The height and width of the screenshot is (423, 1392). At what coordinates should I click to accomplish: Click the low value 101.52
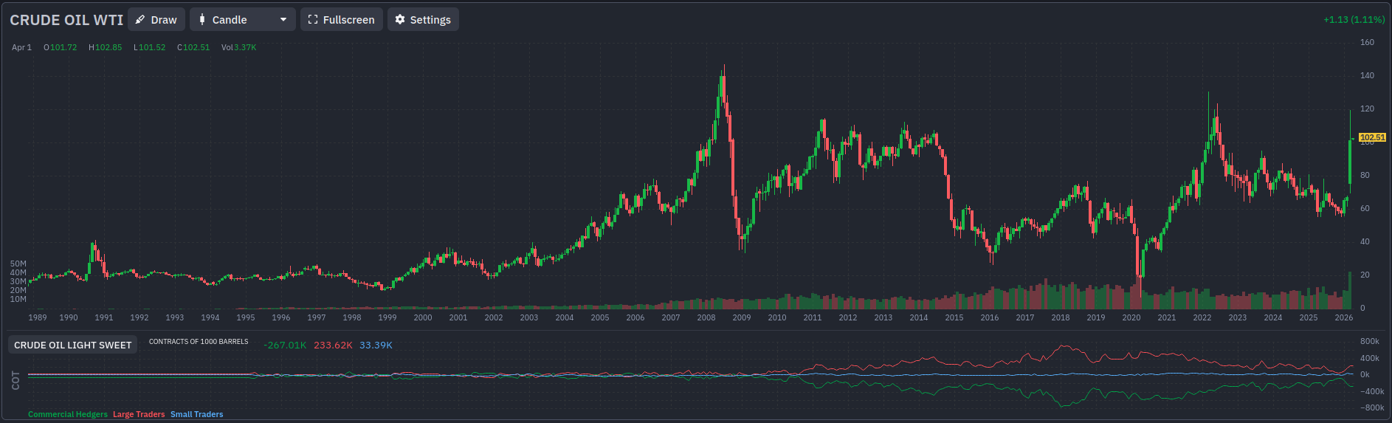pos(152,47)
